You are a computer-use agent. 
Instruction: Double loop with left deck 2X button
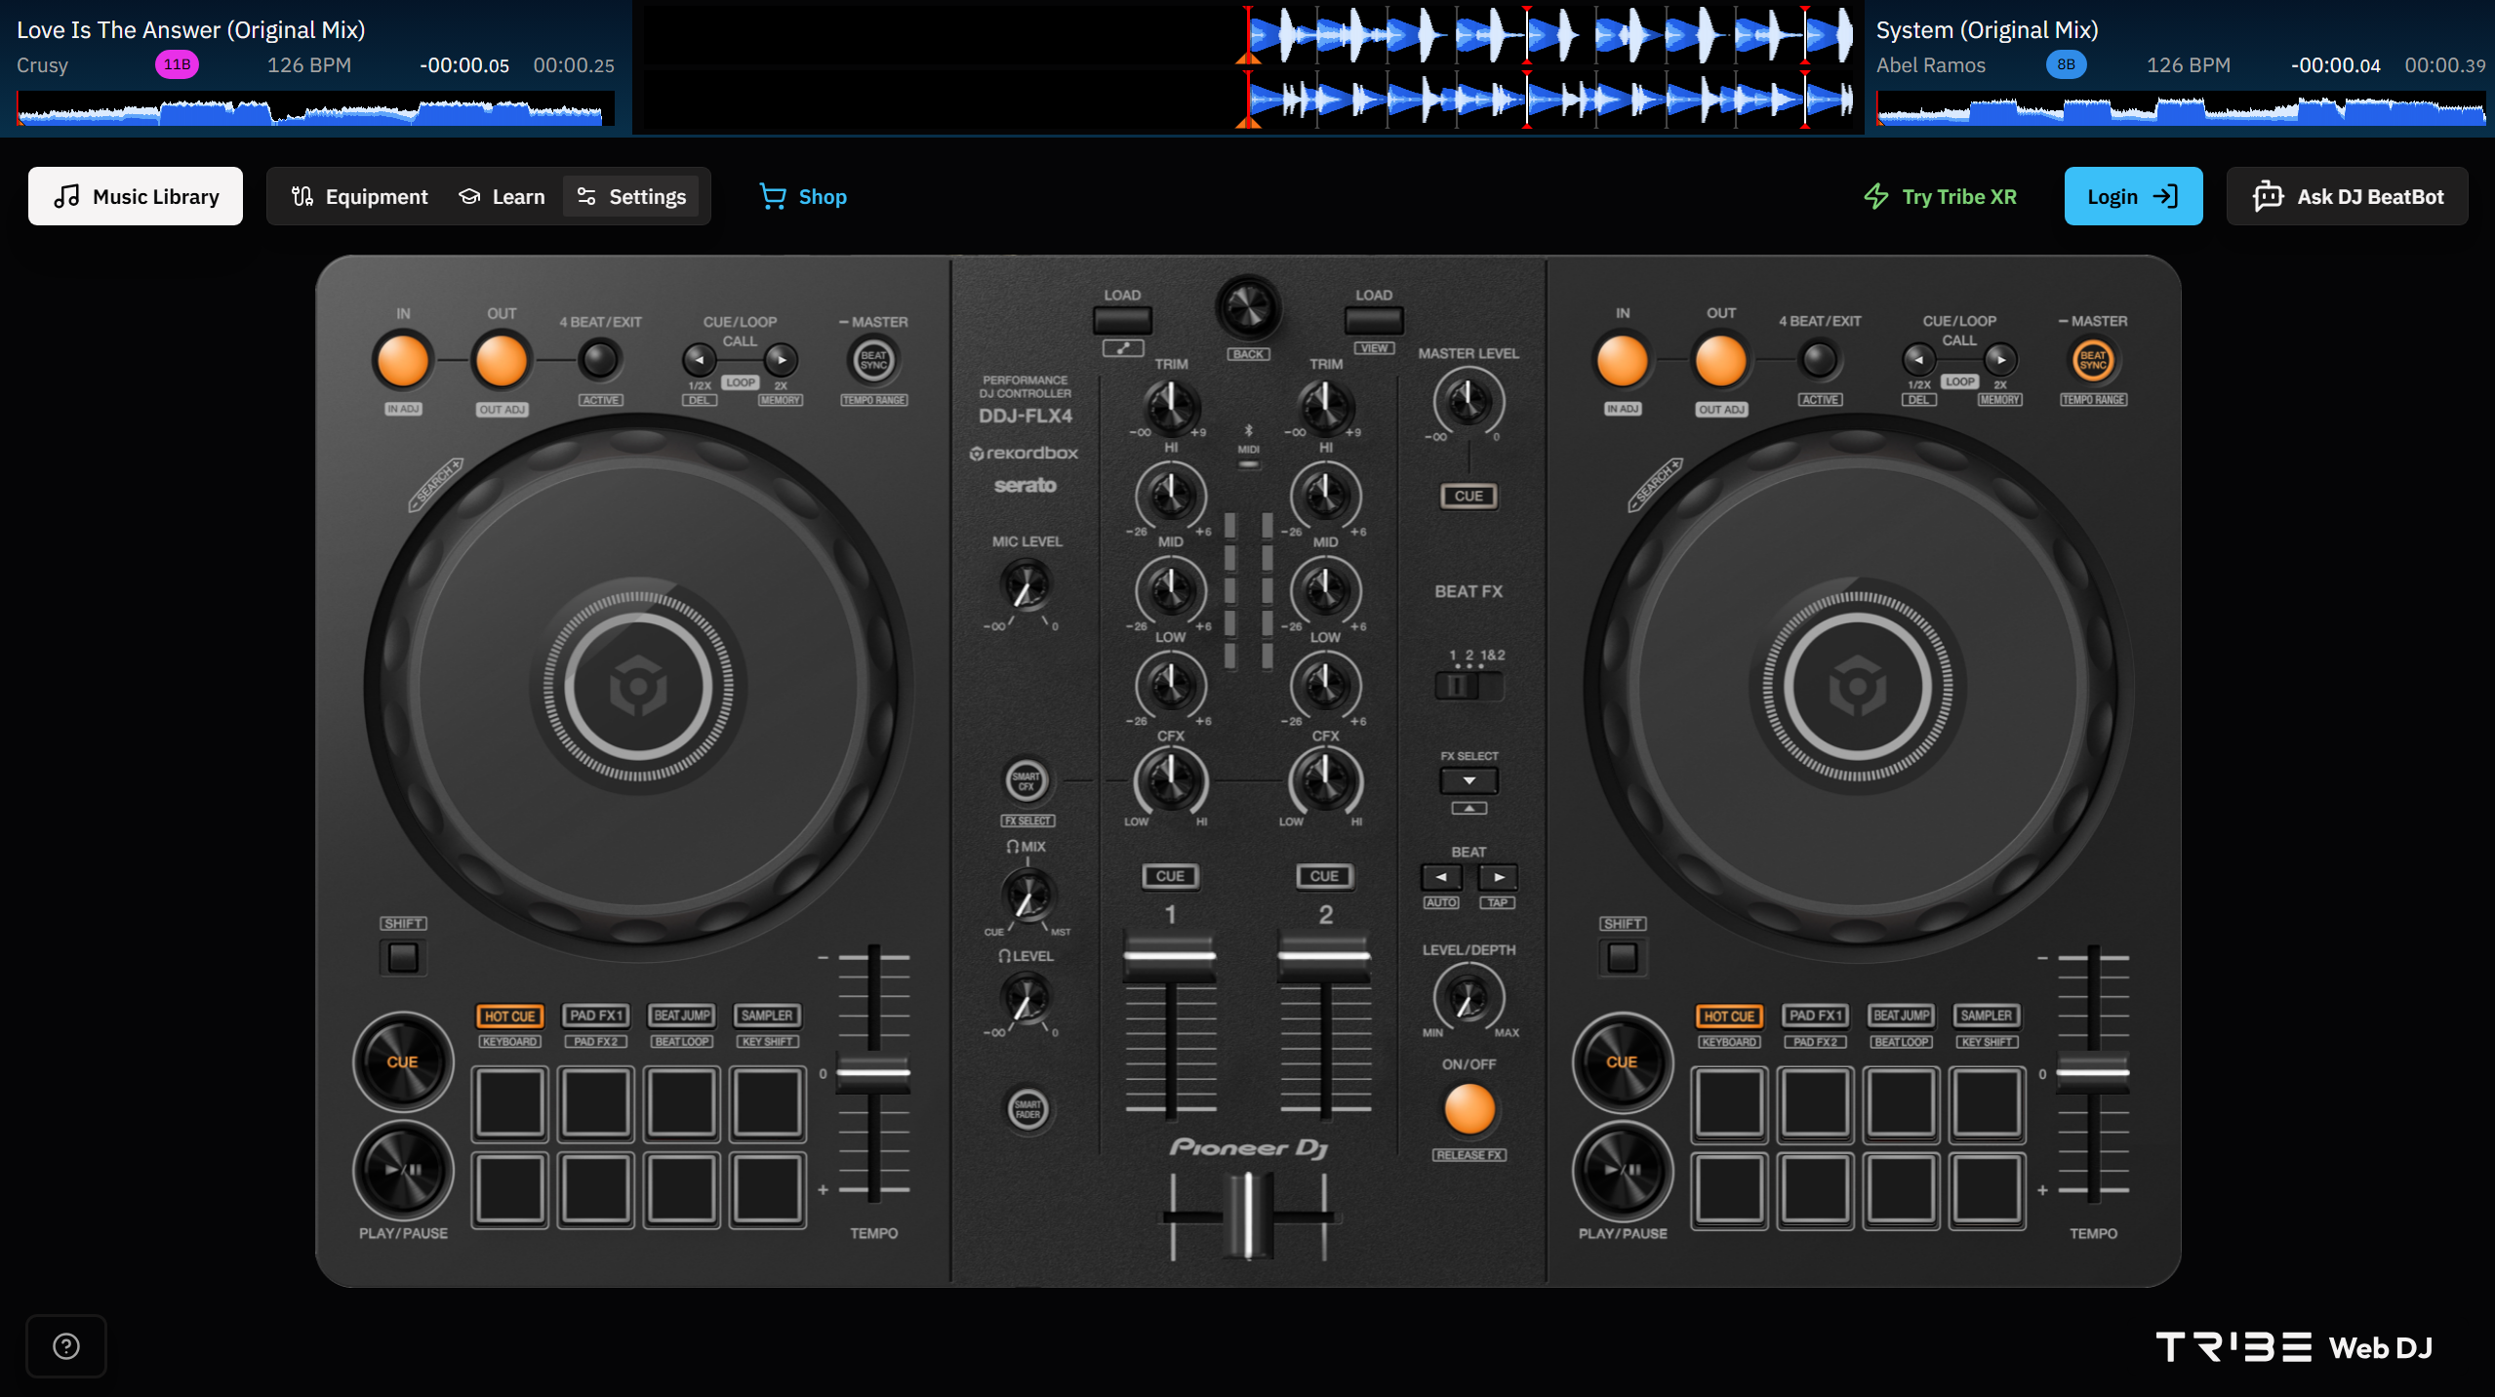pos(780,360)
